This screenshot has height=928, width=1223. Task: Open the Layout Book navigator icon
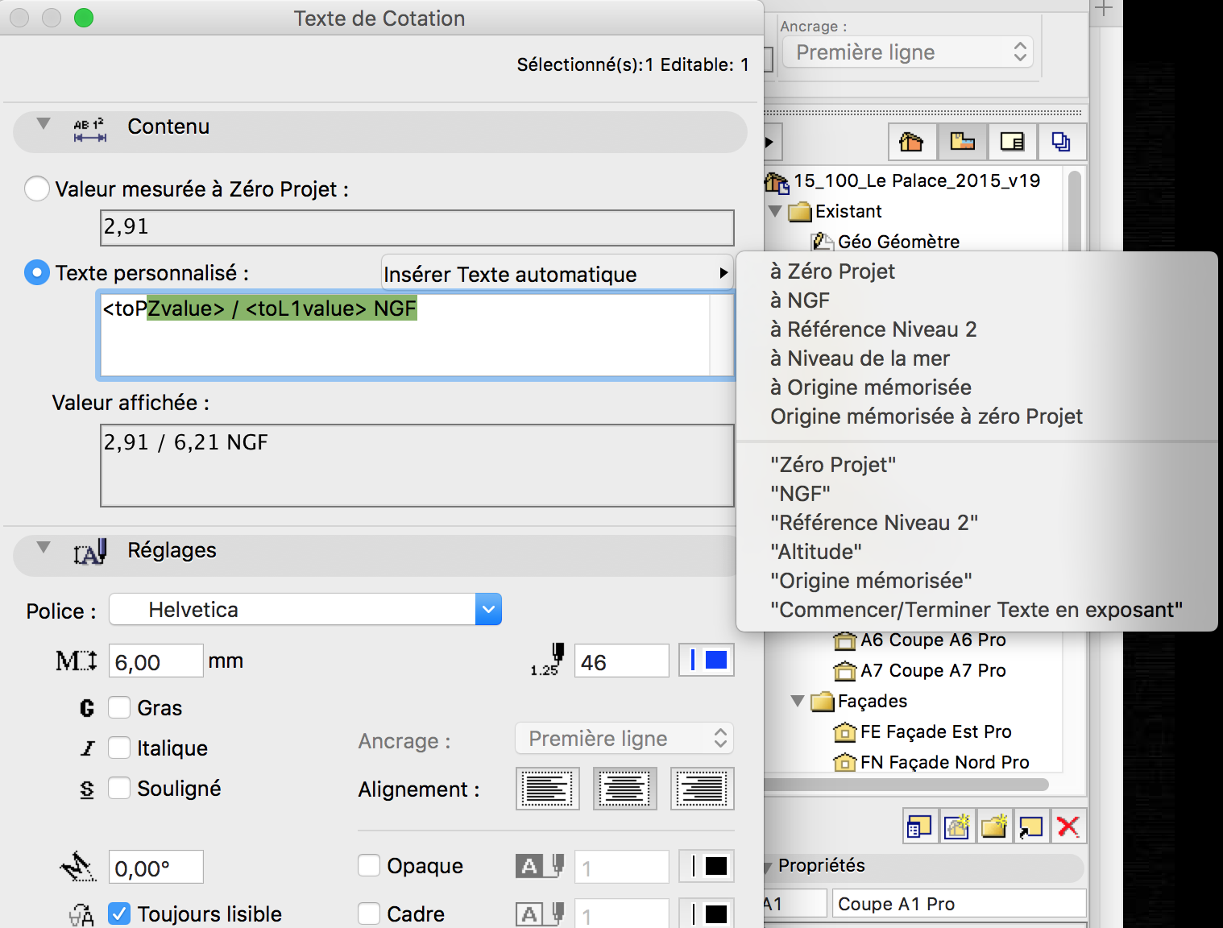coord(1012,143)
